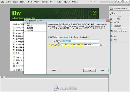Open the 窗口(W) menu
This screenshot has height=92, width=130.
(67, 2)
